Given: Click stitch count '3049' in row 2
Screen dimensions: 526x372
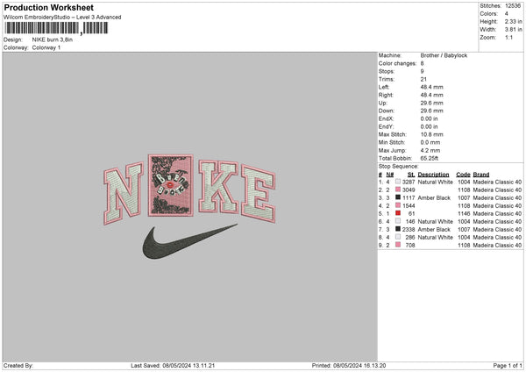Looking at the screenshot, I should click(409, 190).
